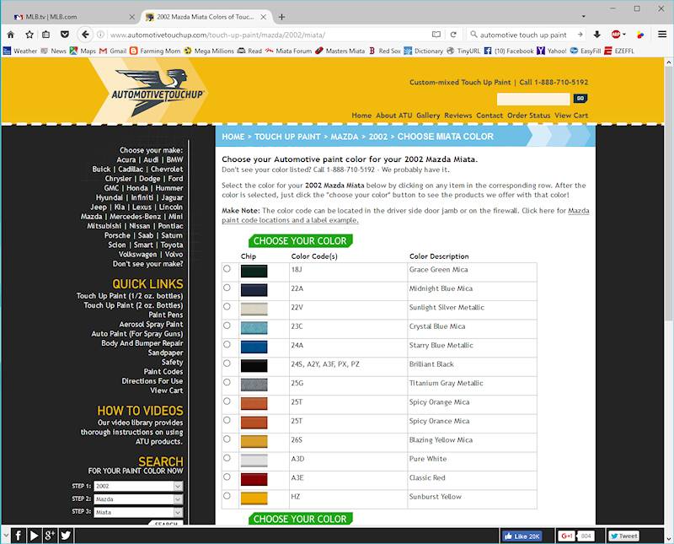Open the browser hamburger menu
The height and width of the screenshot is (544, 674).
(662, 35)
